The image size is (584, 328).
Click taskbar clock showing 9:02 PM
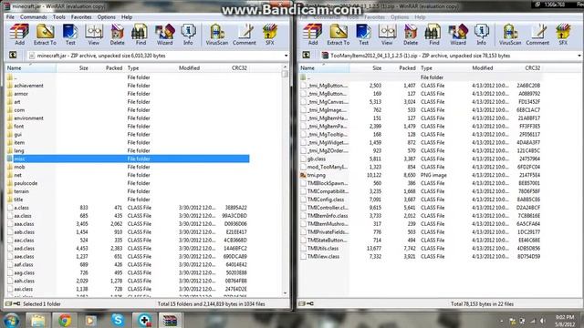coord(565,321)
